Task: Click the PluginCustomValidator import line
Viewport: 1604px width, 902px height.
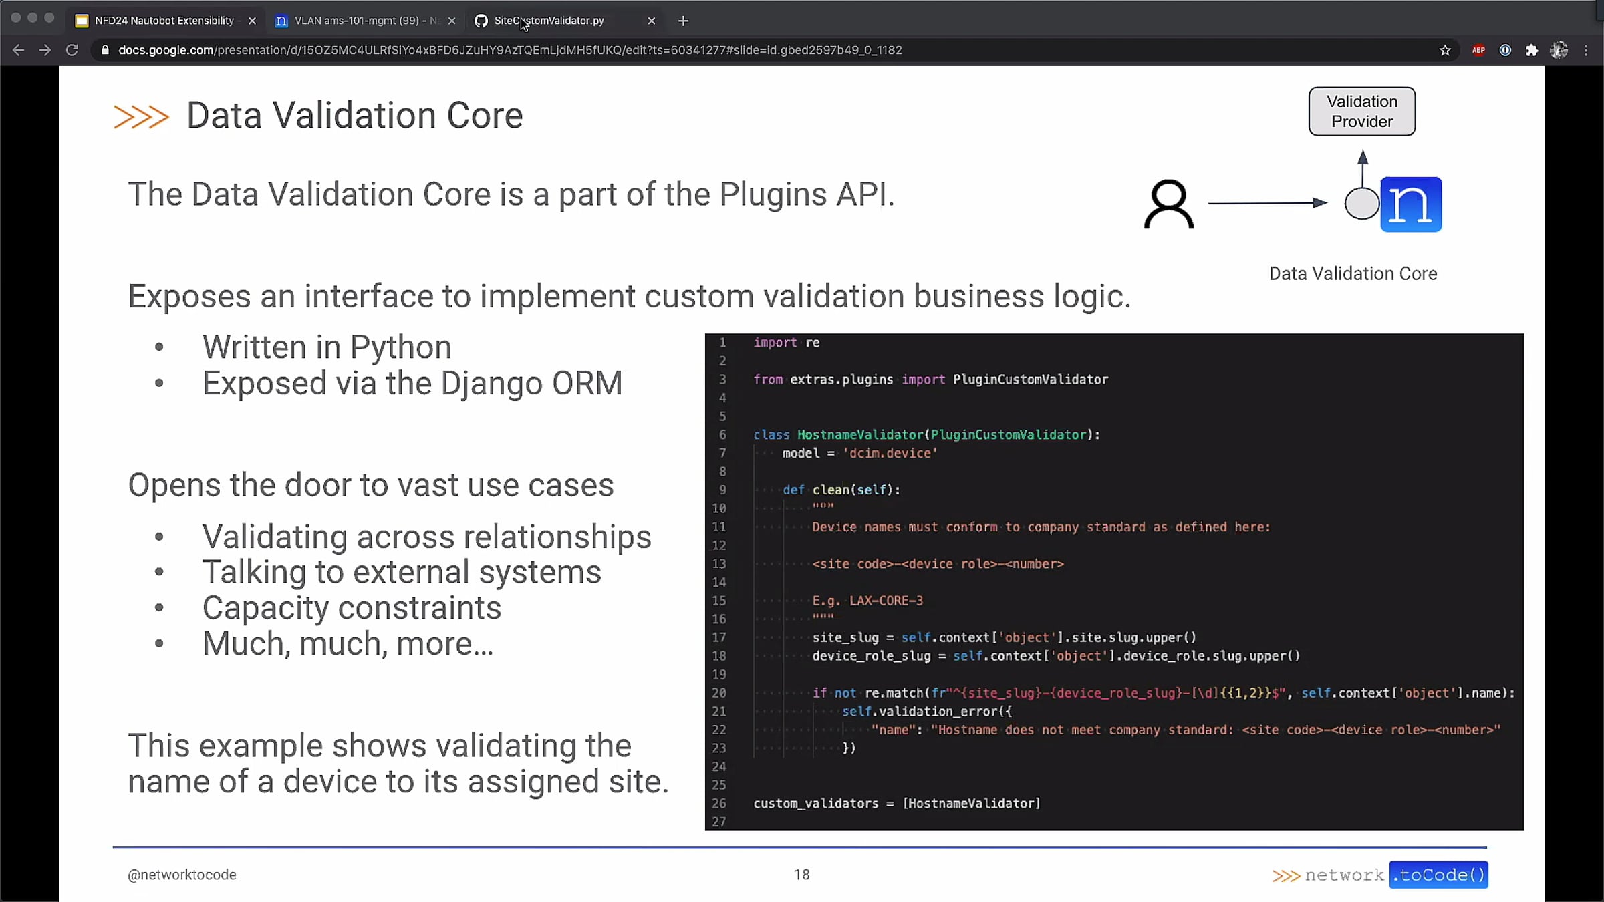Action: [x=930, y=380]
